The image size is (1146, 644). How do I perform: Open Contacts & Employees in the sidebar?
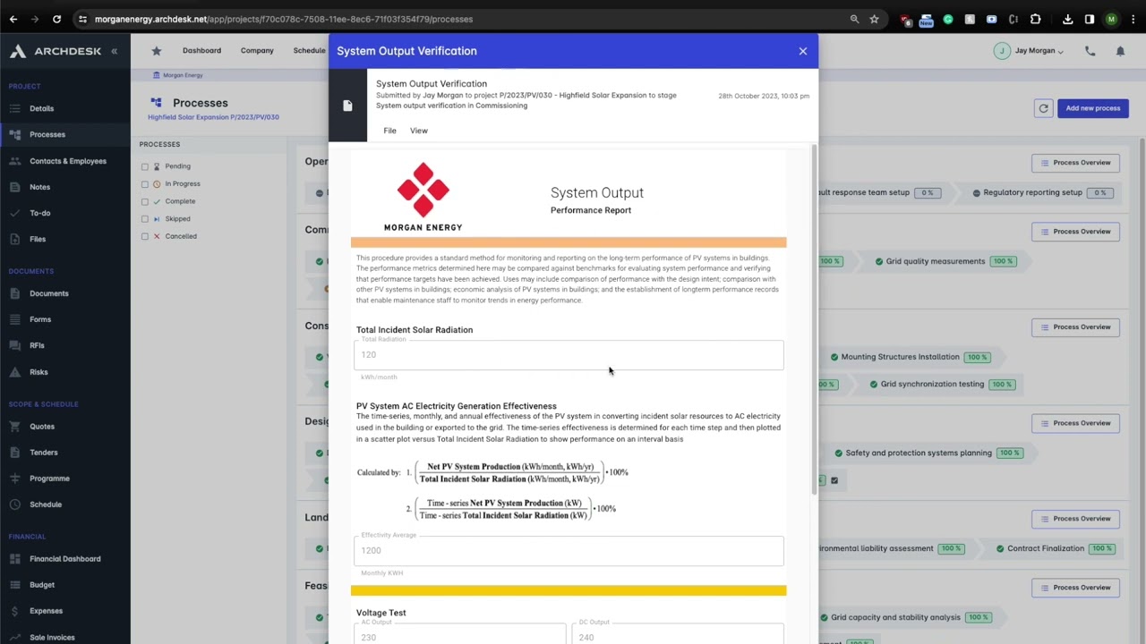(x=67, y=161)
